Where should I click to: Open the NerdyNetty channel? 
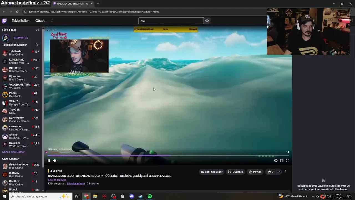tap(21, 119)
